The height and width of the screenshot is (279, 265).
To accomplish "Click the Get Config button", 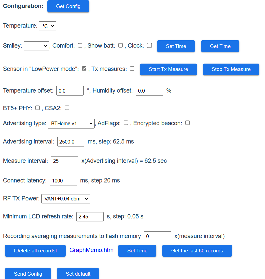I will [x=68, y=6].
